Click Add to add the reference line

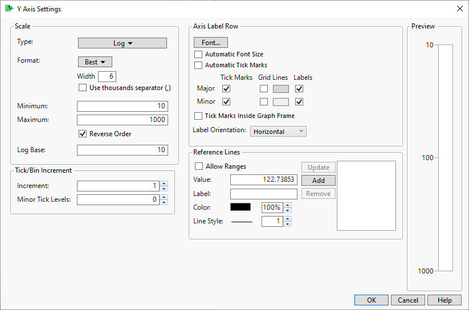coord(319,181)
